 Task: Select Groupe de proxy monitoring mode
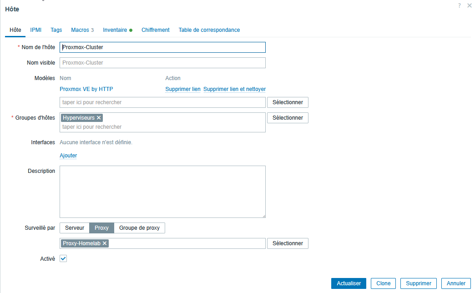139,227
